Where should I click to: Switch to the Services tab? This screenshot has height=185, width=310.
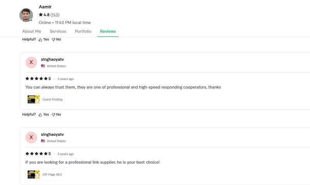click(x=58, y=31)
